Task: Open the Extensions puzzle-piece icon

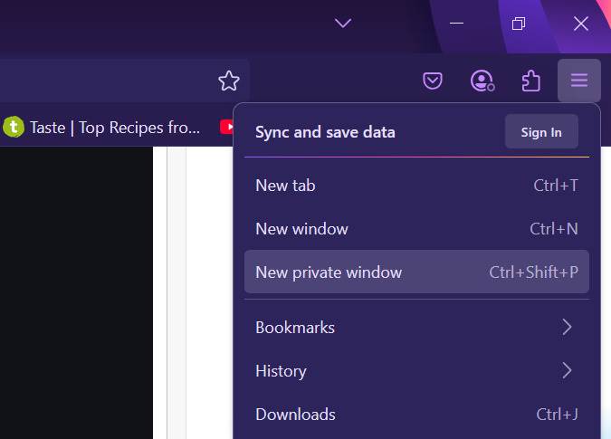Action: tap(531, 81)
